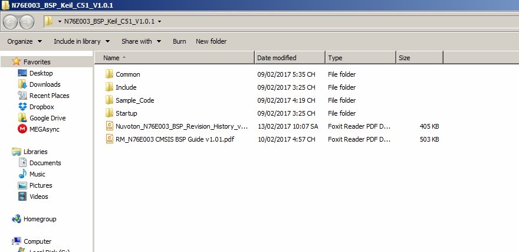Image resolution: width=519 pixels, height=252 pixels.
Task: Select Downloads in Favorites
Action: (45, 84)
